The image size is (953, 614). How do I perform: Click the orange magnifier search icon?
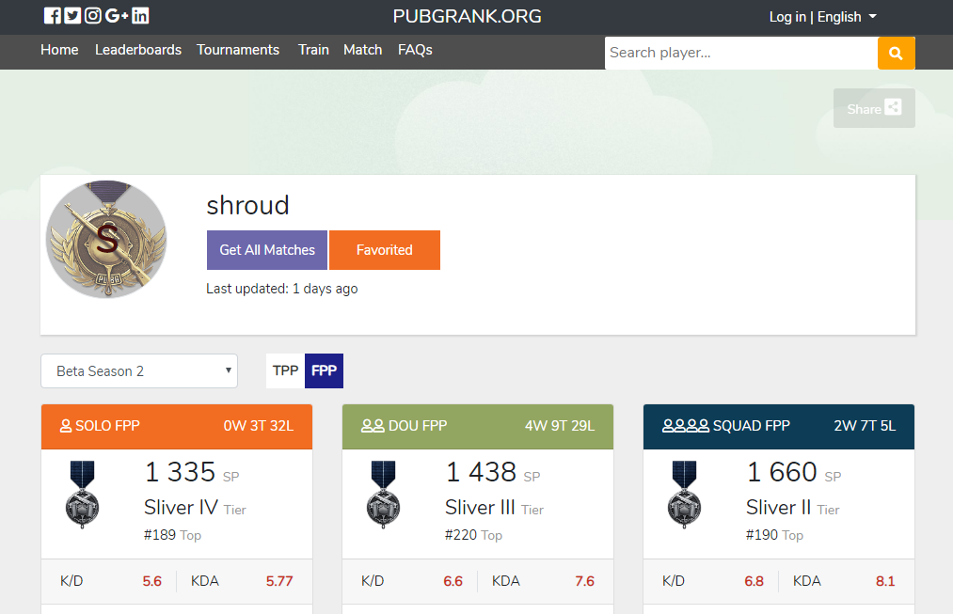click(x=895, y=53)
